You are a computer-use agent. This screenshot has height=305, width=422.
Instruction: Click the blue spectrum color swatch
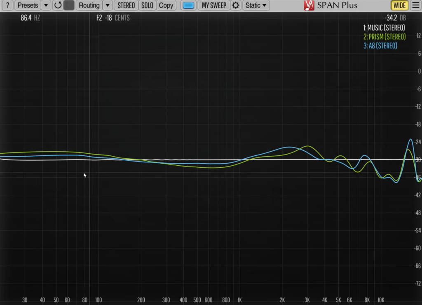tap(188, 5)
